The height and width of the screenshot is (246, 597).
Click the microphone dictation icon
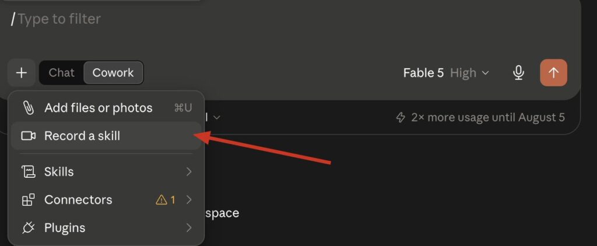pos(518,73)
